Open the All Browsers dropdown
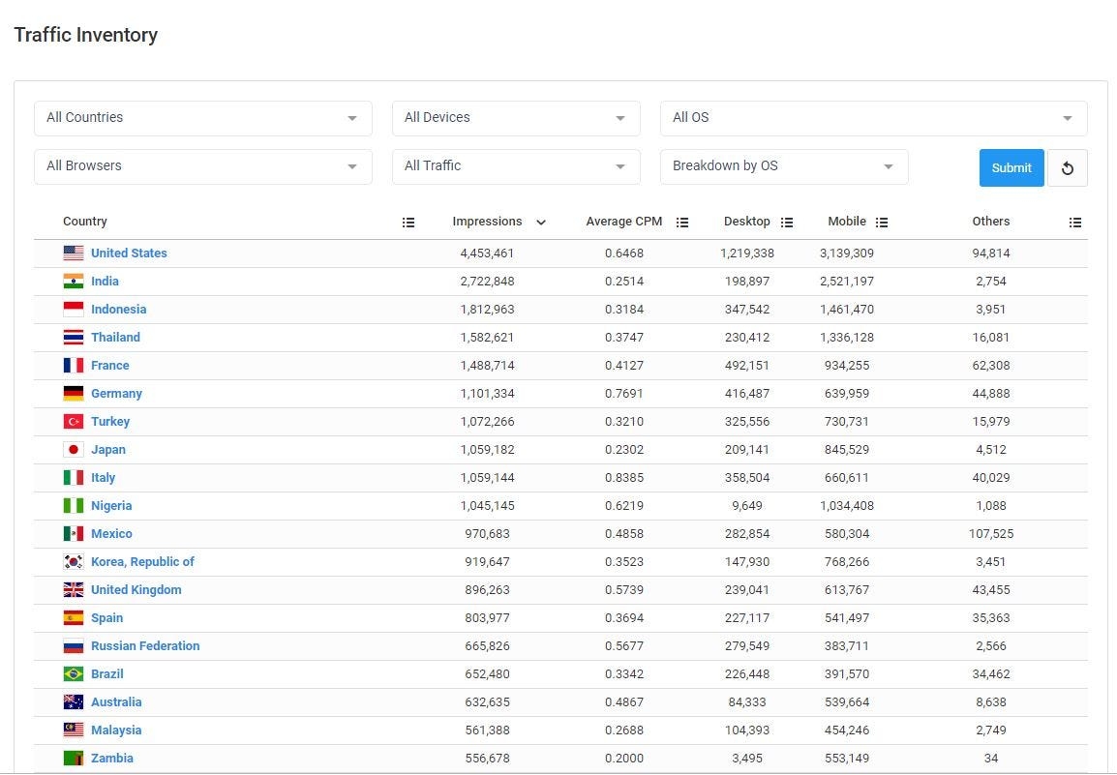Image resolution: width=1117 pixels, height=775 pixels. pyautogui.click(x=203, y=166)
